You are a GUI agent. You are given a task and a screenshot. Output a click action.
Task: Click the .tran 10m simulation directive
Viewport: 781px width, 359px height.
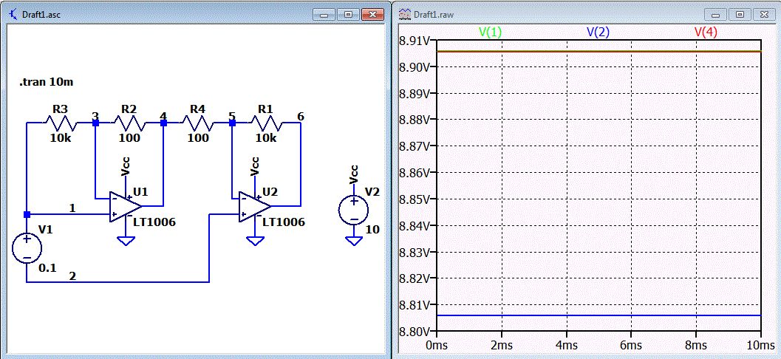[x=47, y=83]
